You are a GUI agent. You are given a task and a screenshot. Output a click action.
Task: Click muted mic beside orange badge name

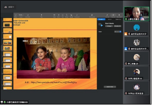pyautogui.click(x=129, y=34)
